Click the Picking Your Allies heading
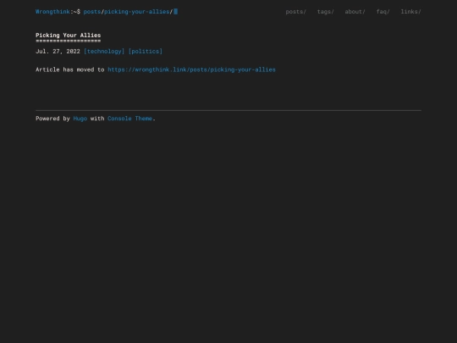Screen dimensions: 457x343 pos(69,36)
